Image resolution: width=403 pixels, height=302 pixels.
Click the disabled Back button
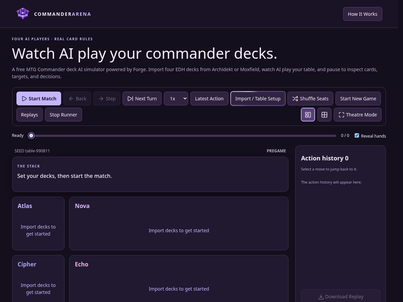coord(77,99)
